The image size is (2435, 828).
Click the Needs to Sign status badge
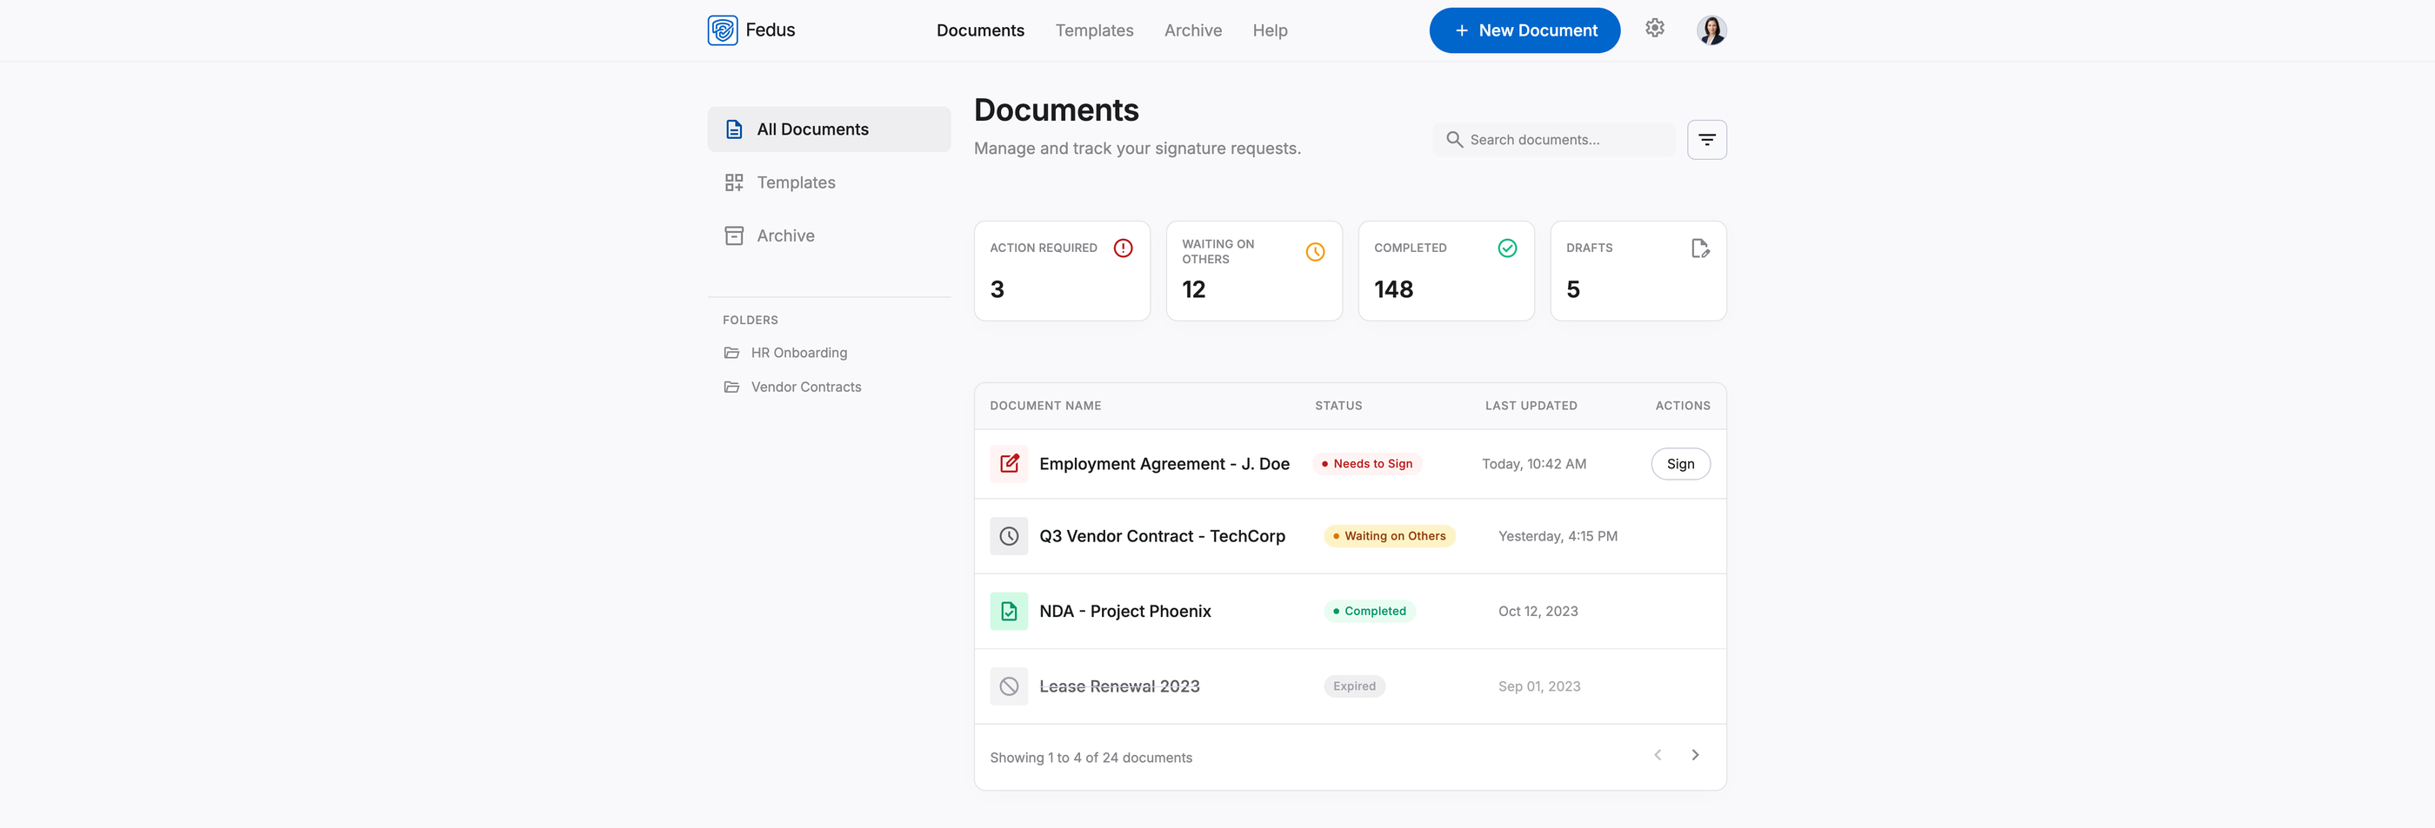click(1367, 464)
